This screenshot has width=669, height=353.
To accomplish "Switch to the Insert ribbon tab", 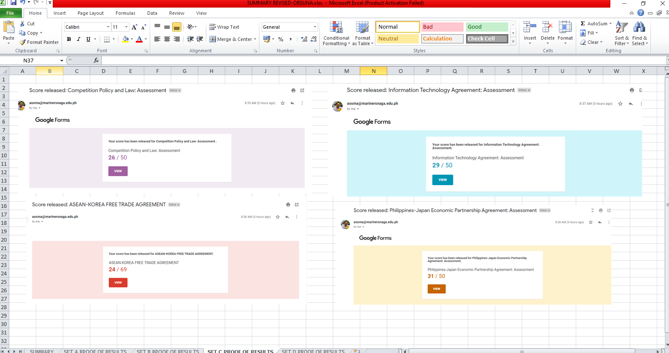I will coord(59,13).
